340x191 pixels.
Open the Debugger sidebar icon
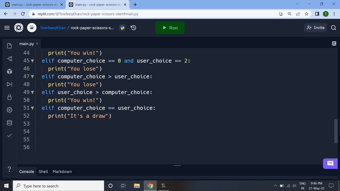click(x=9, y=84)
